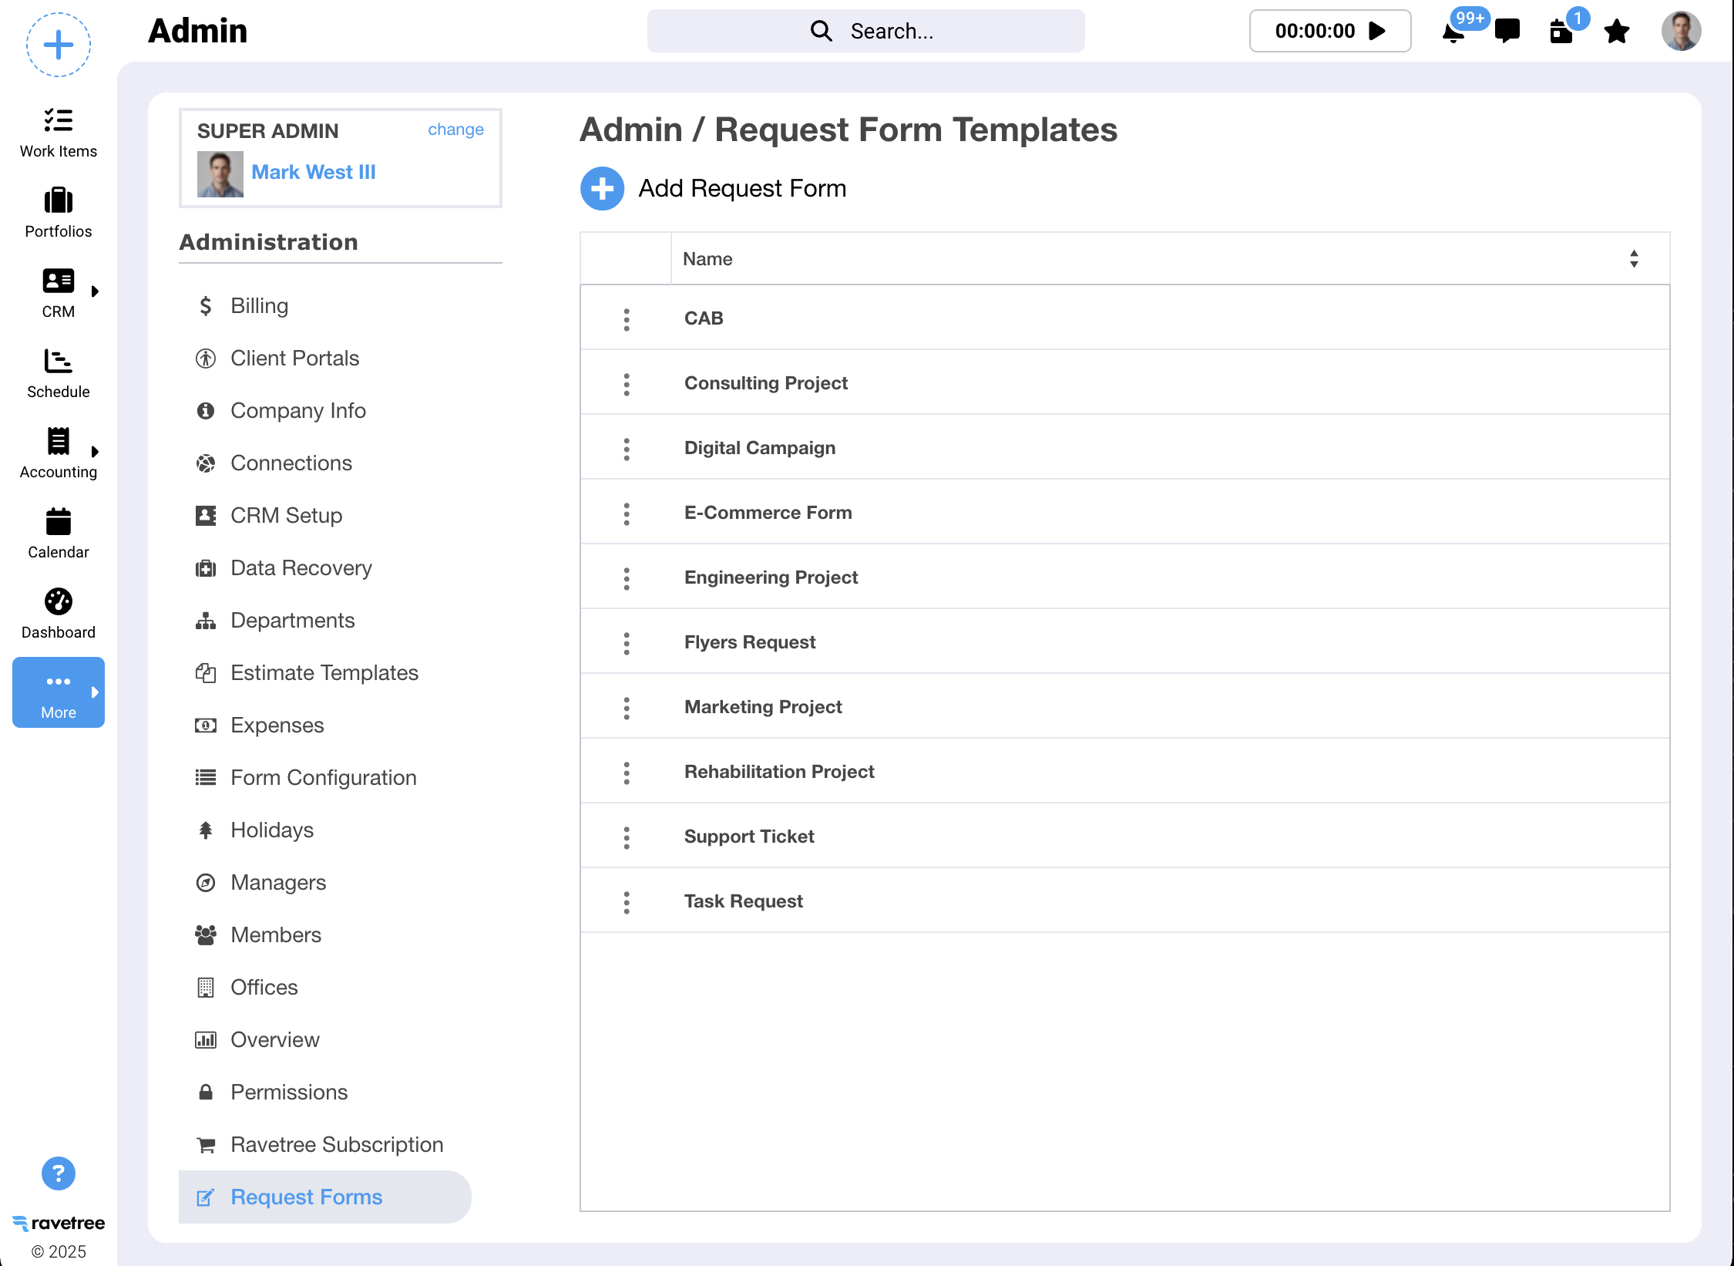Click the blue help question mark
Image resolution: width=1734 pixels, height=1266 pixels.
(x=59, y=1173)
